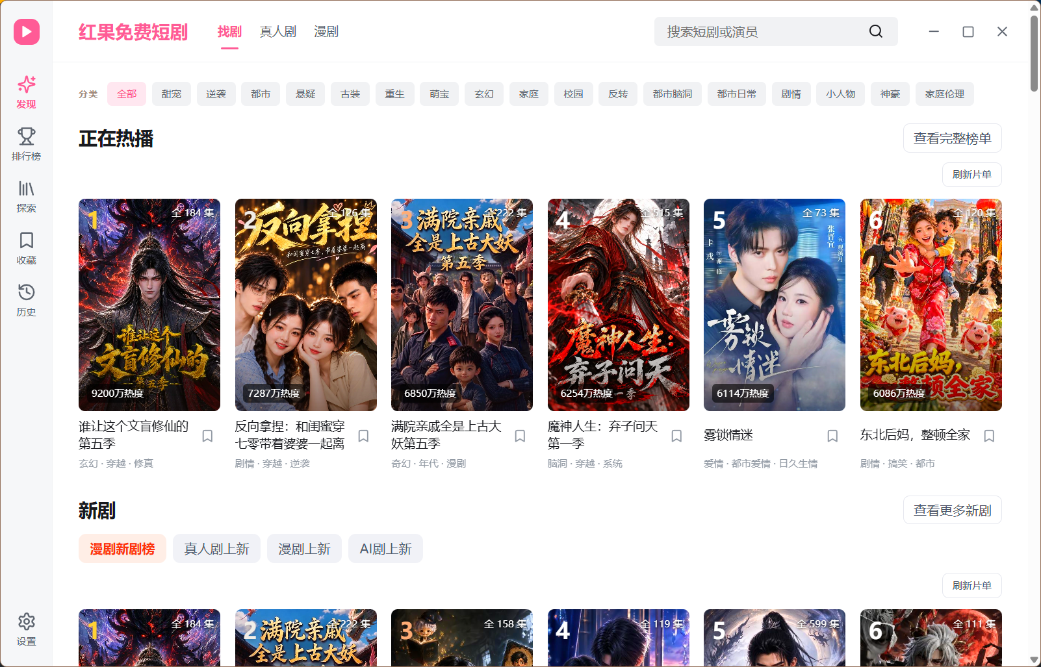Click 刷新片单 under 正在热播
1041x667 pixels.
(x=971, y=175)
